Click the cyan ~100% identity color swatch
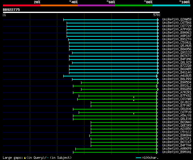Screen dimensions: 193x160 171,5
